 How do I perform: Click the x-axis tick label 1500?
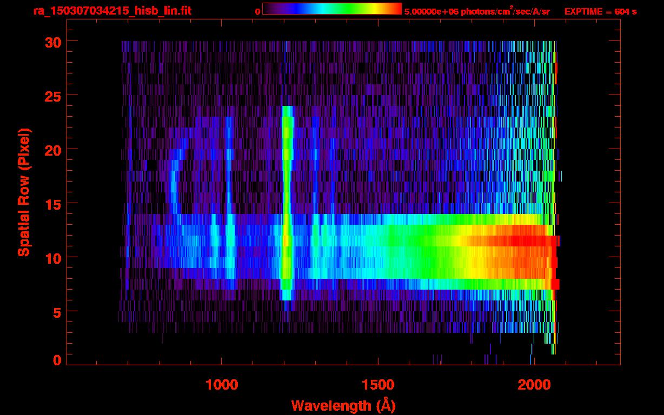click(377, 385)
